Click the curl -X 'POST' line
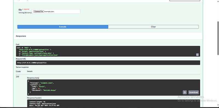 (24, 48)
